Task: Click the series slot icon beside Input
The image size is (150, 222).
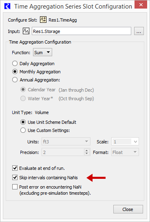Action: click(x=26, y=31)
